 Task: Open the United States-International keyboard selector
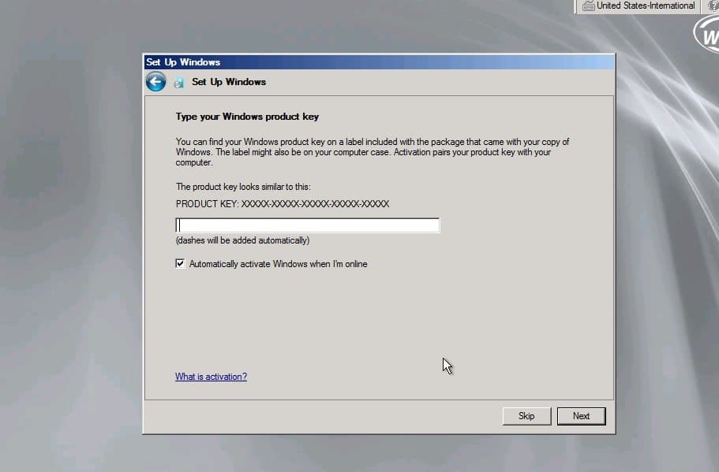click(x=638, y=6)
